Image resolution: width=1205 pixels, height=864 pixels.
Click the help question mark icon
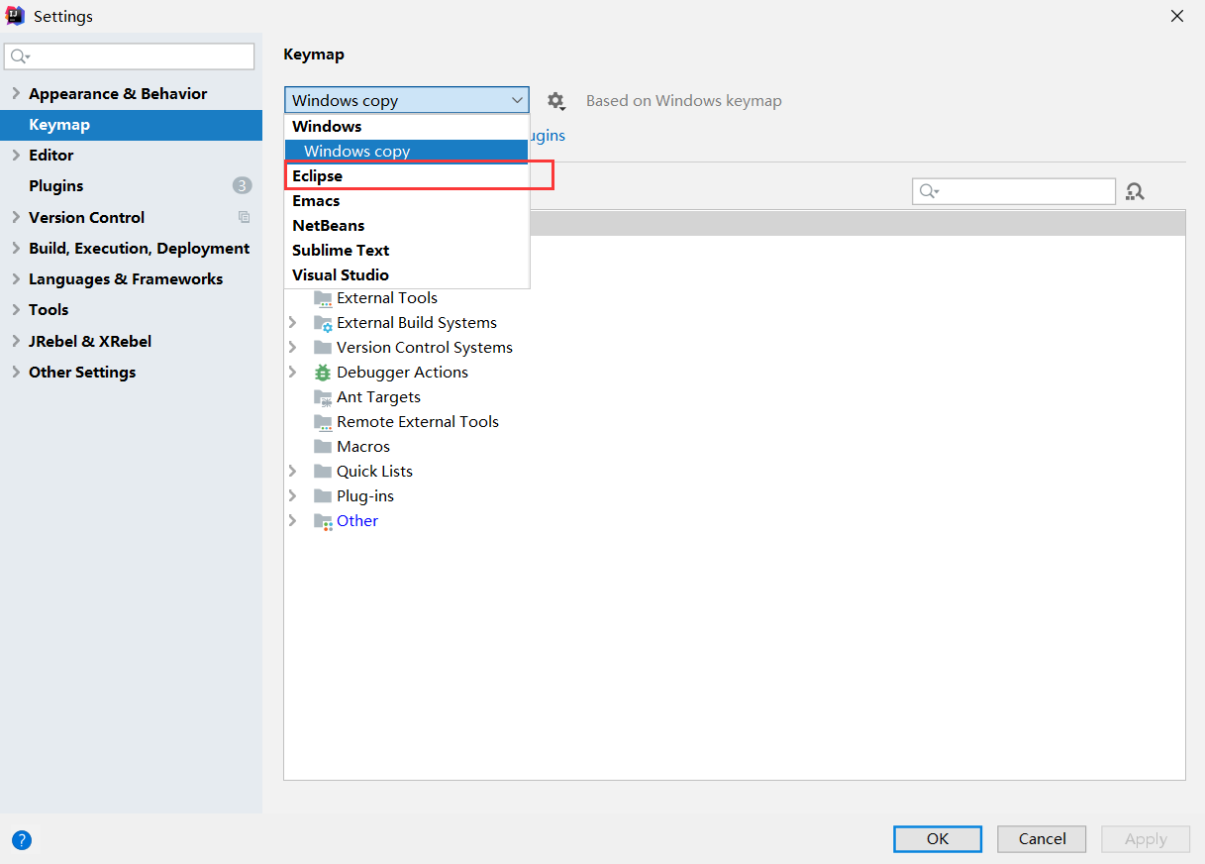[x=22, y=840]
